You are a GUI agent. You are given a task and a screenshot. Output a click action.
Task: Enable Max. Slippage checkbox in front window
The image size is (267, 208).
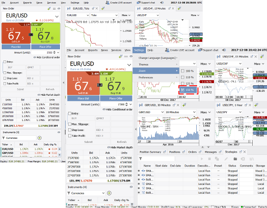(69, 124)
